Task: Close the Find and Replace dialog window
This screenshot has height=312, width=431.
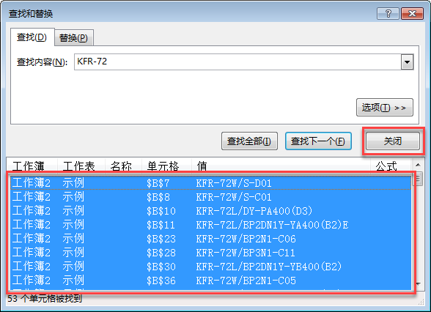Action: click(x=412, y=13)
